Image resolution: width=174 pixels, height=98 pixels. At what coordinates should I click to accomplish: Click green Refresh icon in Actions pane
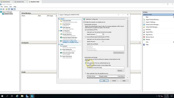coord(144,39)
